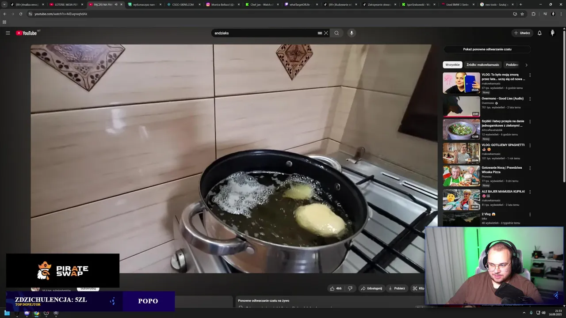This screenshot has height=318, width=566.
Task: Open options for VLOG GOTUJEMY SPAGHETTI
Action: point(530,145)
